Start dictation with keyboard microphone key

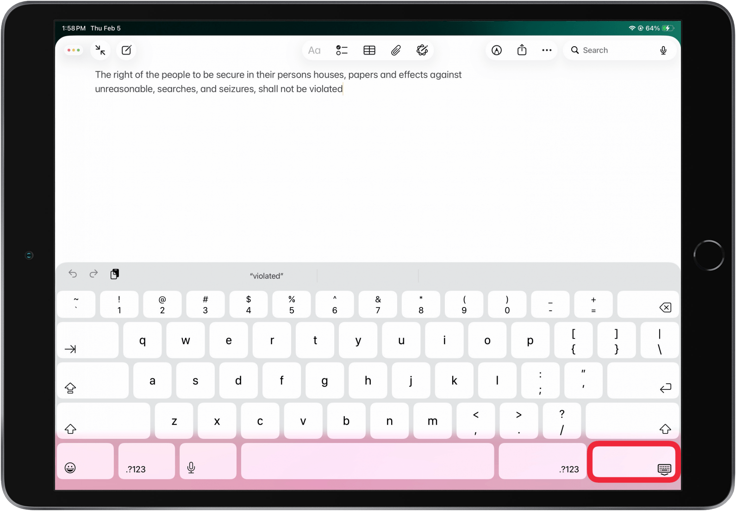coord(208,461)
